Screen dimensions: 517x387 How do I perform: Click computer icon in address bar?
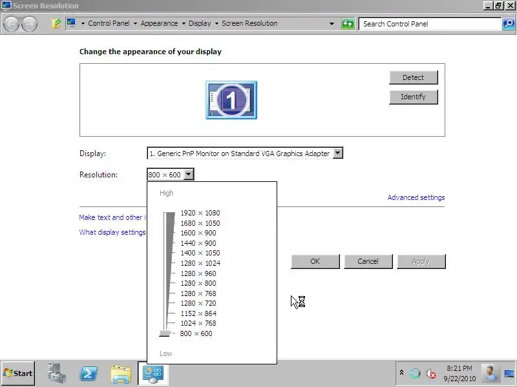[71, 23]
